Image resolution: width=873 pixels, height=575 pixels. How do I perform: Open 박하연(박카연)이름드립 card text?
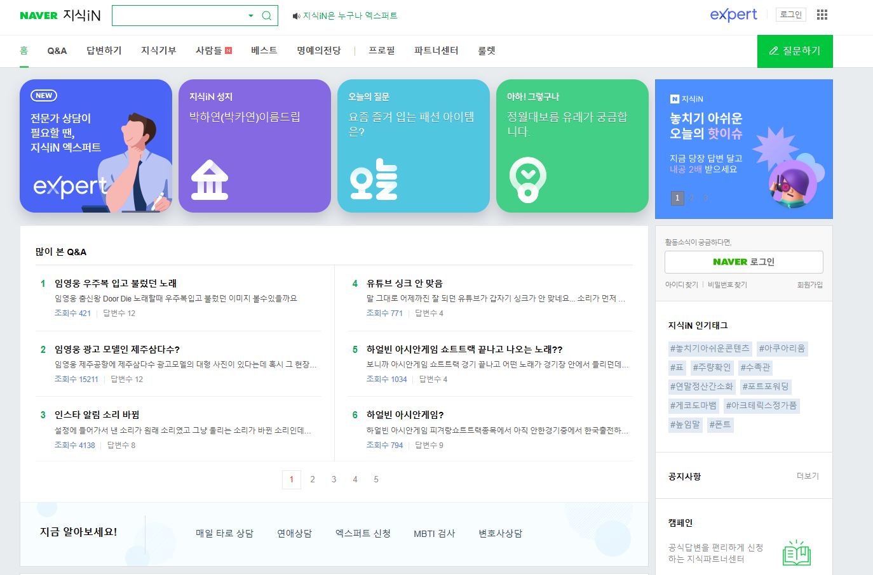click(x=245, y=117)
